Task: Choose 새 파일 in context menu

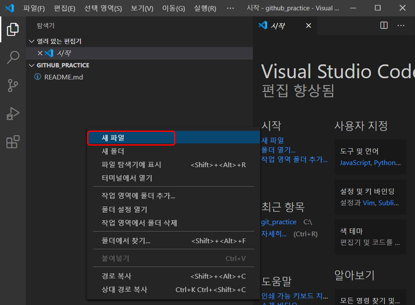Action: (173, 138)
